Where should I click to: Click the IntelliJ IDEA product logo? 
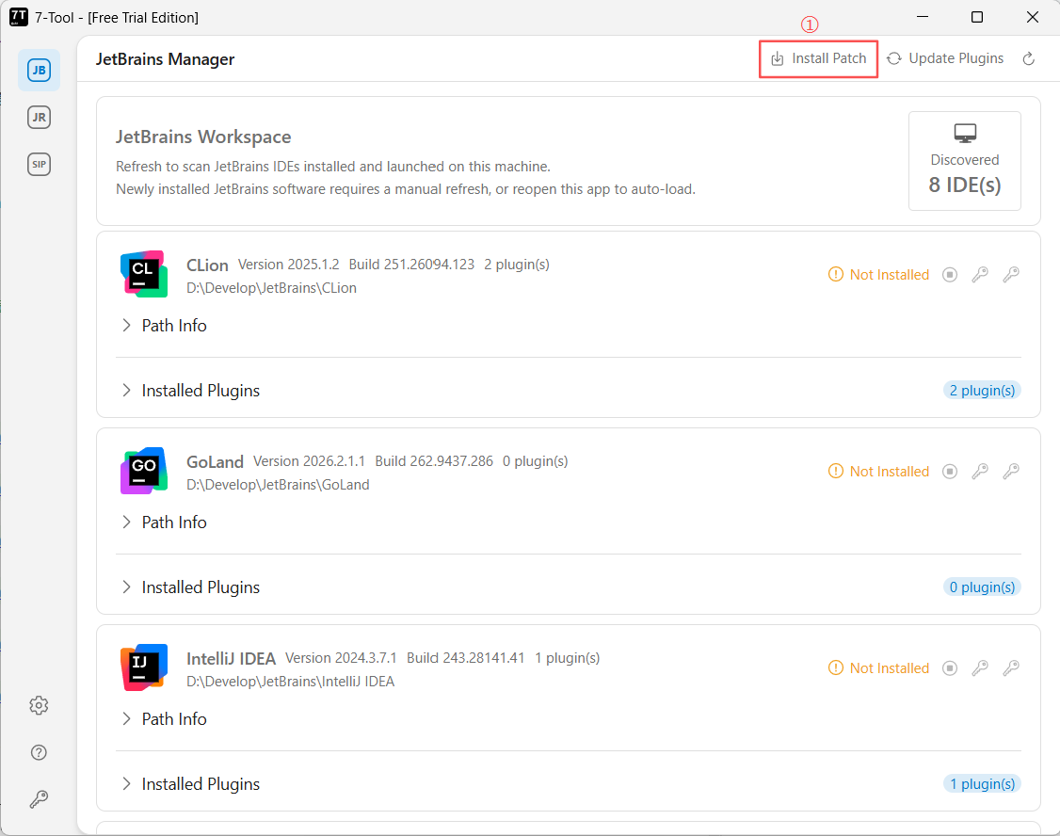(144, 667)
